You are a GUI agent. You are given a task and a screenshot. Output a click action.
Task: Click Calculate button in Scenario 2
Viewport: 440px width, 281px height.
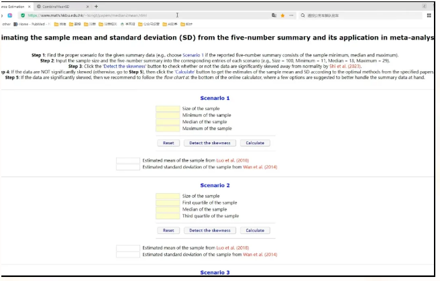click(x=255, y=231)
